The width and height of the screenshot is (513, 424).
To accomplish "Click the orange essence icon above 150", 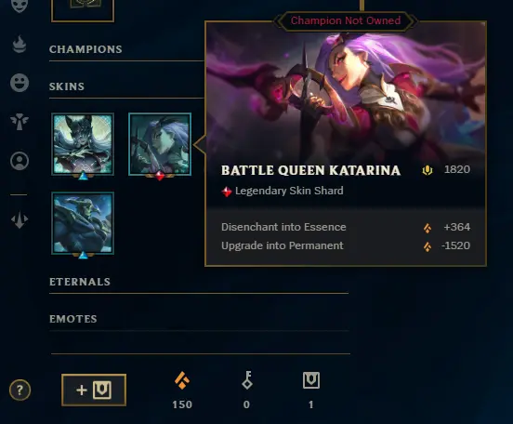I will [182, 380].
